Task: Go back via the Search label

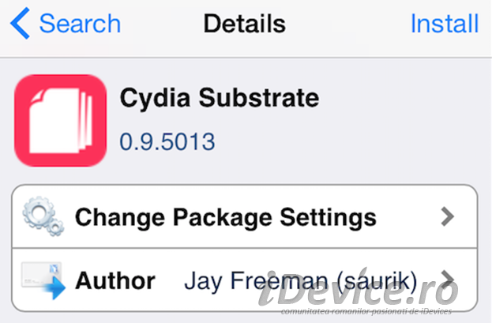Action: pyautogui.click(x=80, y=24)
